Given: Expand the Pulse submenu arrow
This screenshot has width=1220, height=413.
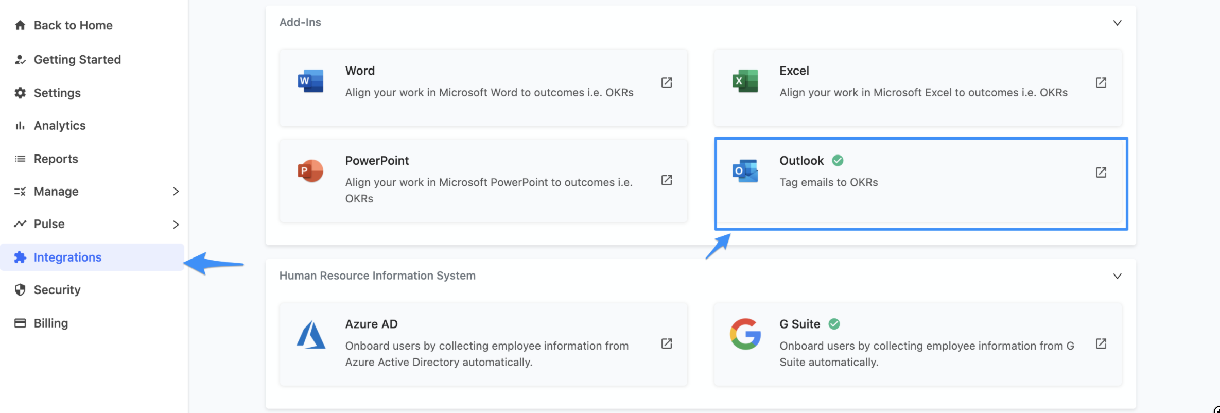Looking at the screenshot, I should [x=176, y=225].
